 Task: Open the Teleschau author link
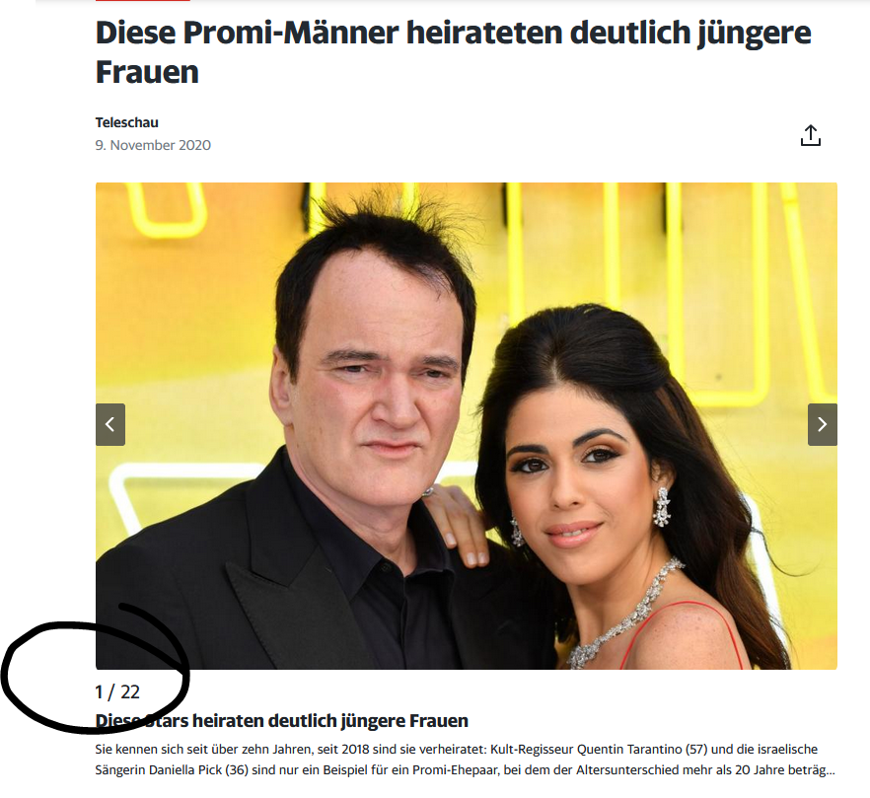click(x=126, y=122)
